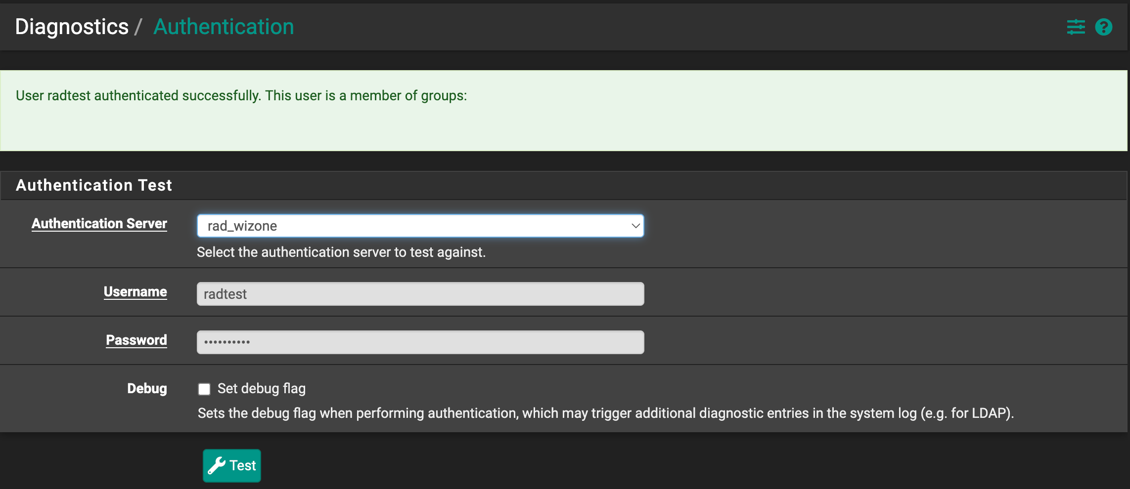
Task: Click inside the masked Password field
Action: [420, 341]
